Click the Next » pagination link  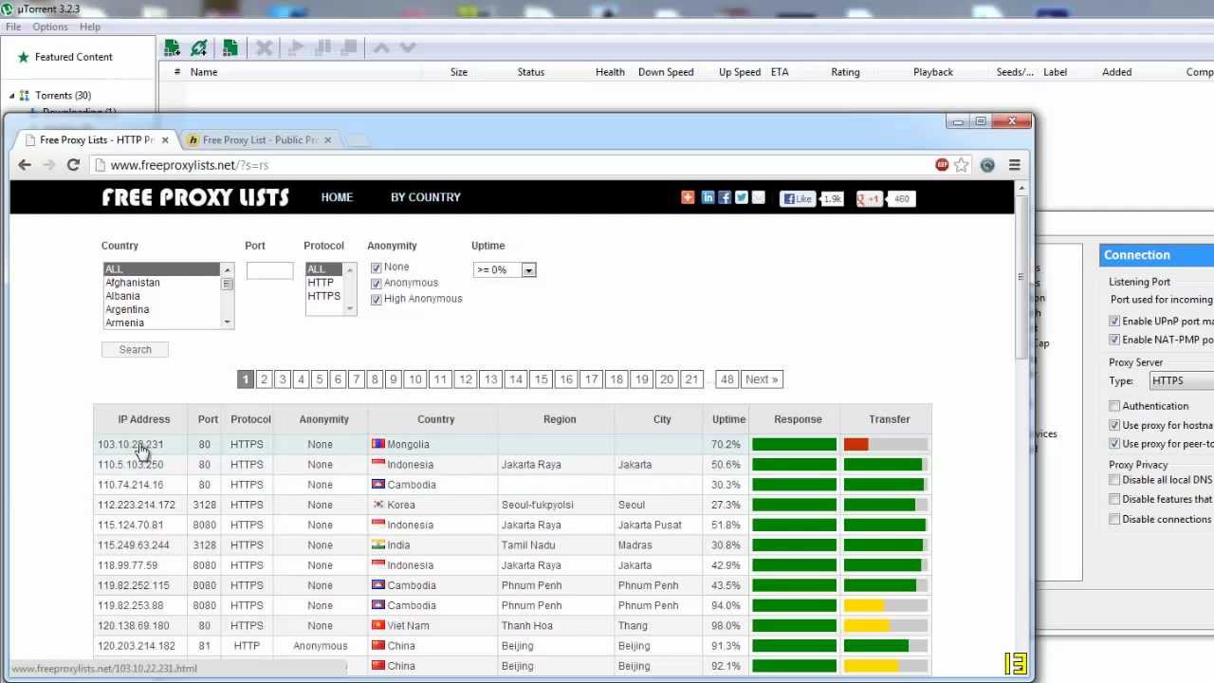(x=762, y=379)
